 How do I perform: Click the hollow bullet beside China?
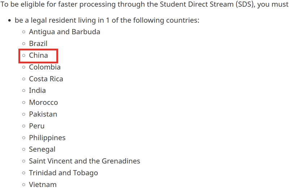point(24,55)
